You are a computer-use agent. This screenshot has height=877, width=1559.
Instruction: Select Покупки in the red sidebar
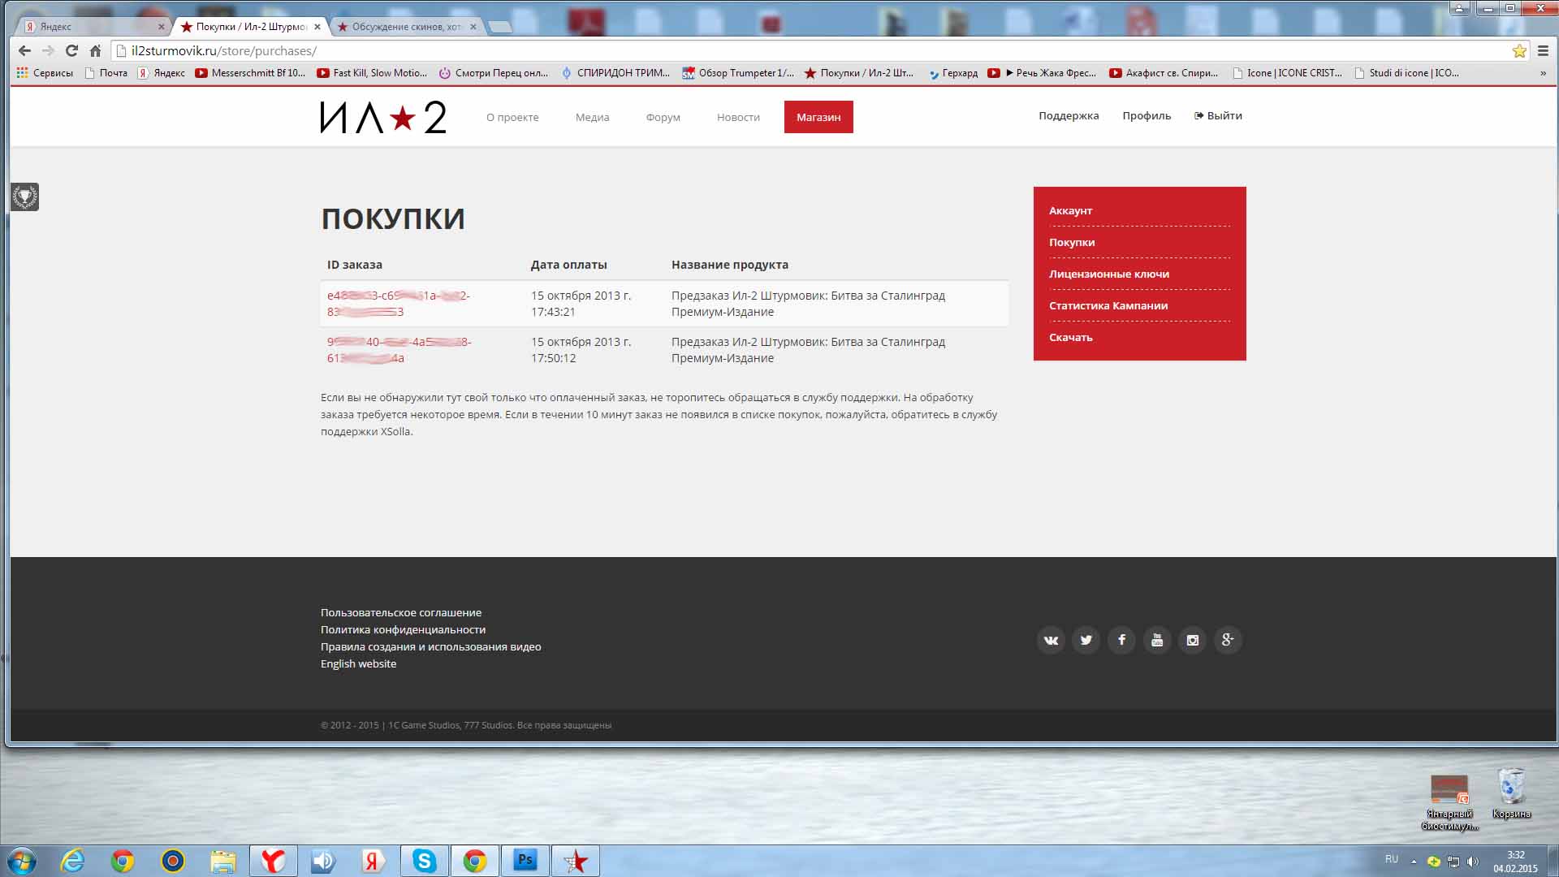(1072, 242)
